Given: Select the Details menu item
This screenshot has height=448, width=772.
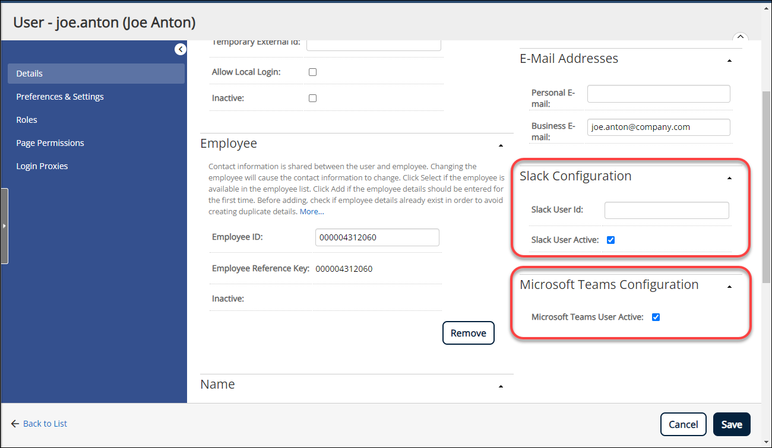Looking at the screenshot, I should [x=96, y=74].
